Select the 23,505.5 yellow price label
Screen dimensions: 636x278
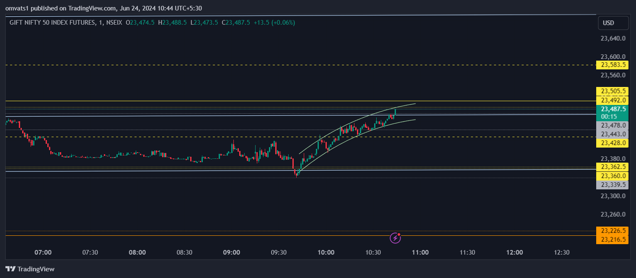612,91
